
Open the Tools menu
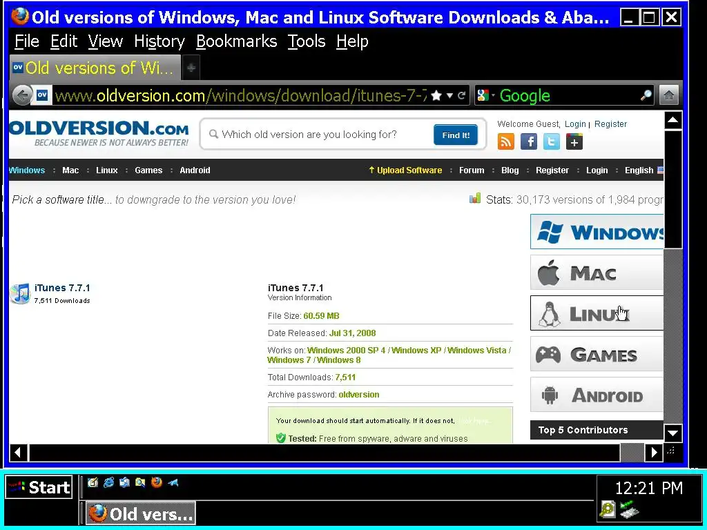click(x=306, y=41)
